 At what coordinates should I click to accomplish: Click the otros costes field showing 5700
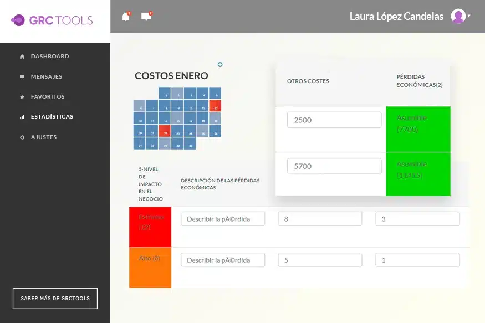pyautogui.click(x=334, y=166)
